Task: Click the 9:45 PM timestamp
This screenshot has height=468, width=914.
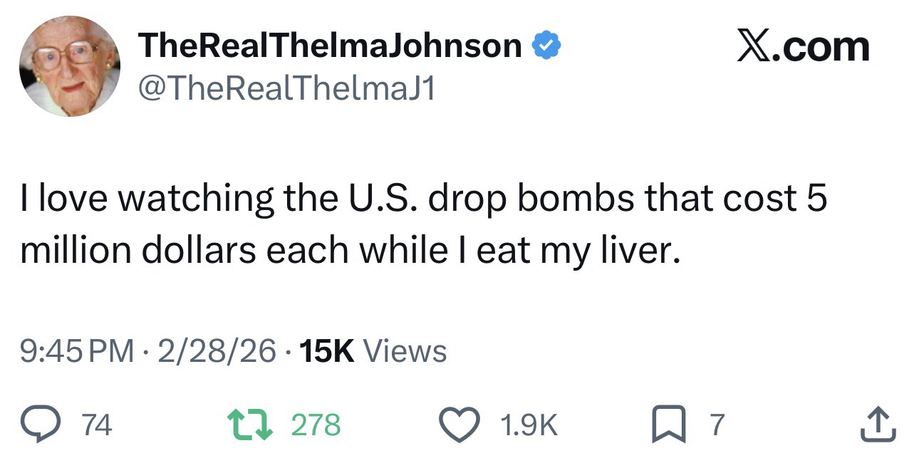Action: point(77,350)
